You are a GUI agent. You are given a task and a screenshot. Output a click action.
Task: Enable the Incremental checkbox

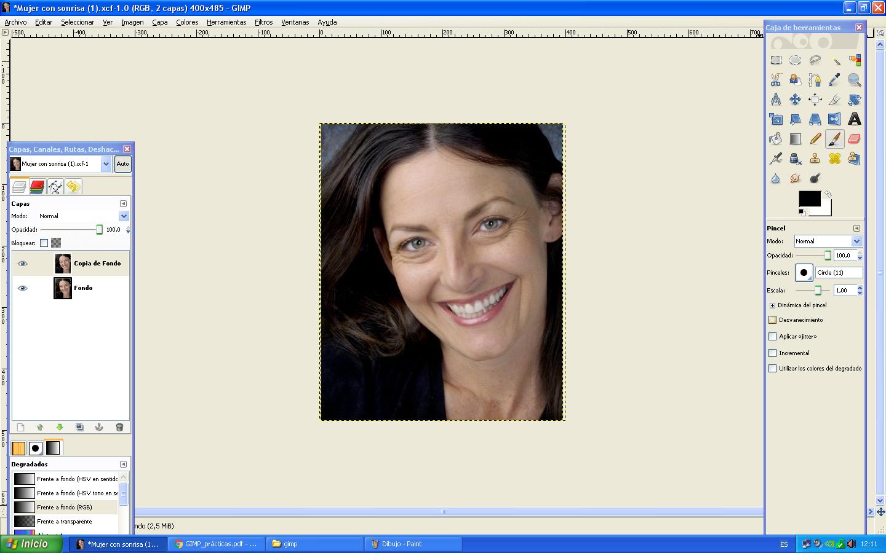tap(773, 353)
